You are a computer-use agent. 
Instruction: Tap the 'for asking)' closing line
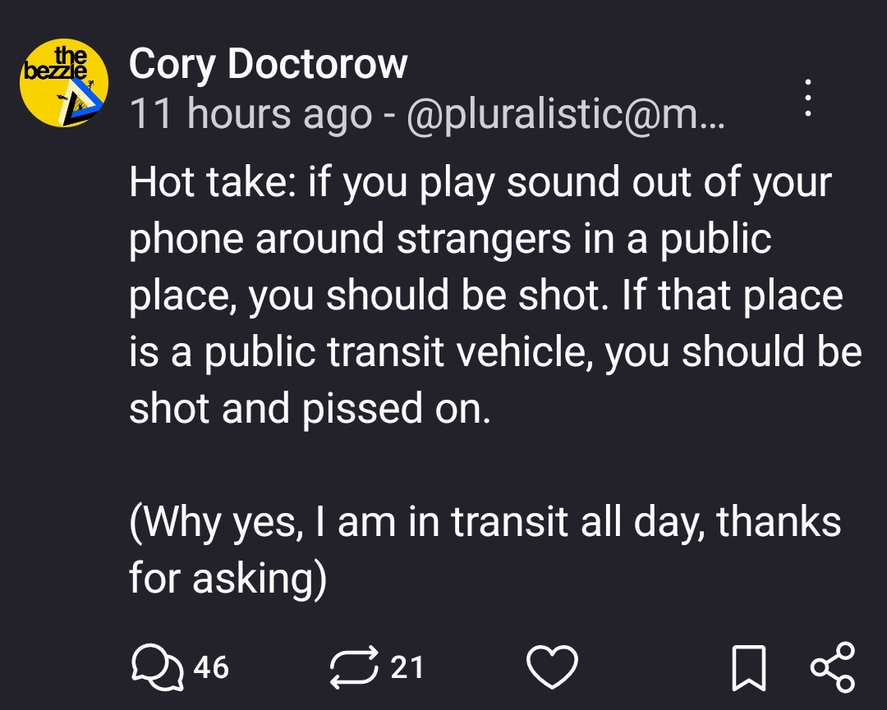click(x=227, y=579)
